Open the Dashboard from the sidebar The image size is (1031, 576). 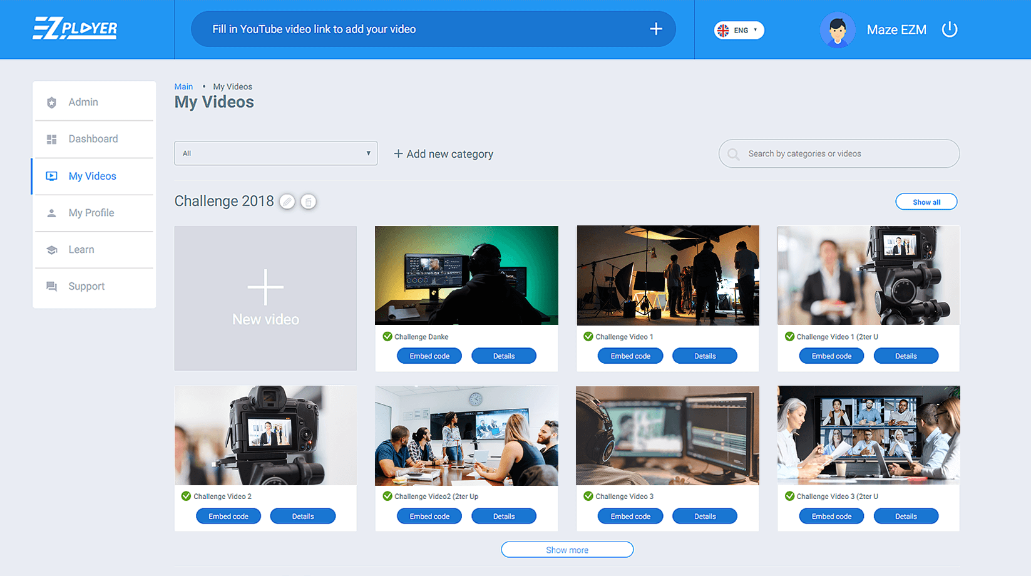93,138
